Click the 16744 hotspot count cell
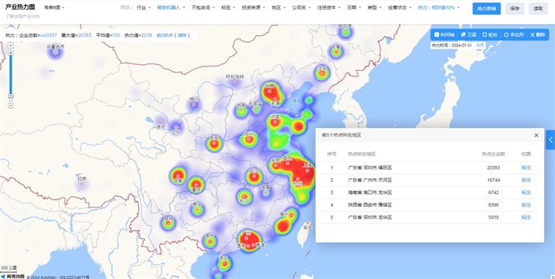Viewport: 555px width, 279px height. pos(494,180)
